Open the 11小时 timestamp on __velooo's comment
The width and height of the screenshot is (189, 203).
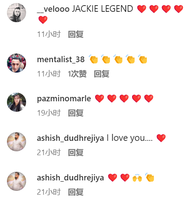49,34
